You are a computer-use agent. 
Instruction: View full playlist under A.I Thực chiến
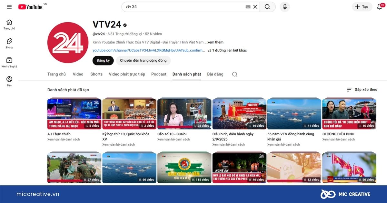64,140
